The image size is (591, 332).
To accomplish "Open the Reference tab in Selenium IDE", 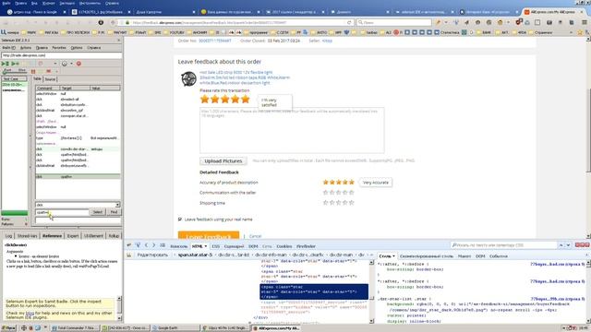I will [x=52, y=236].
